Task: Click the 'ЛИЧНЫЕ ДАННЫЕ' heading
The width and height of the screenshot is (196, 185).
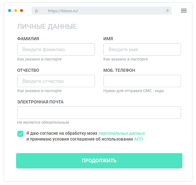Action: (47, 27)
